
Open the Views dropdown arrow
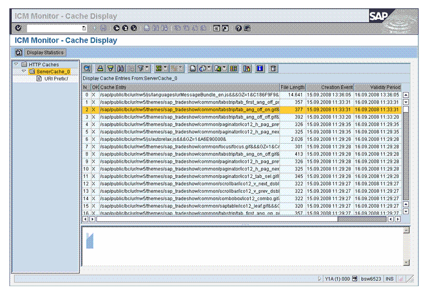tap(209, 68)
